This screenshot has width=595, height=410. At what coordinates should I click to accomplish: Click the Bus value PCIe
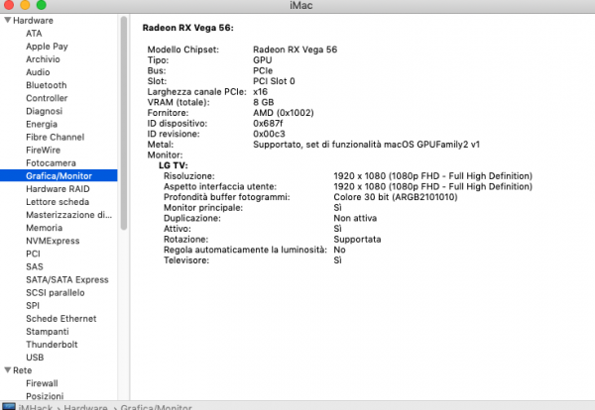point(263,71)
